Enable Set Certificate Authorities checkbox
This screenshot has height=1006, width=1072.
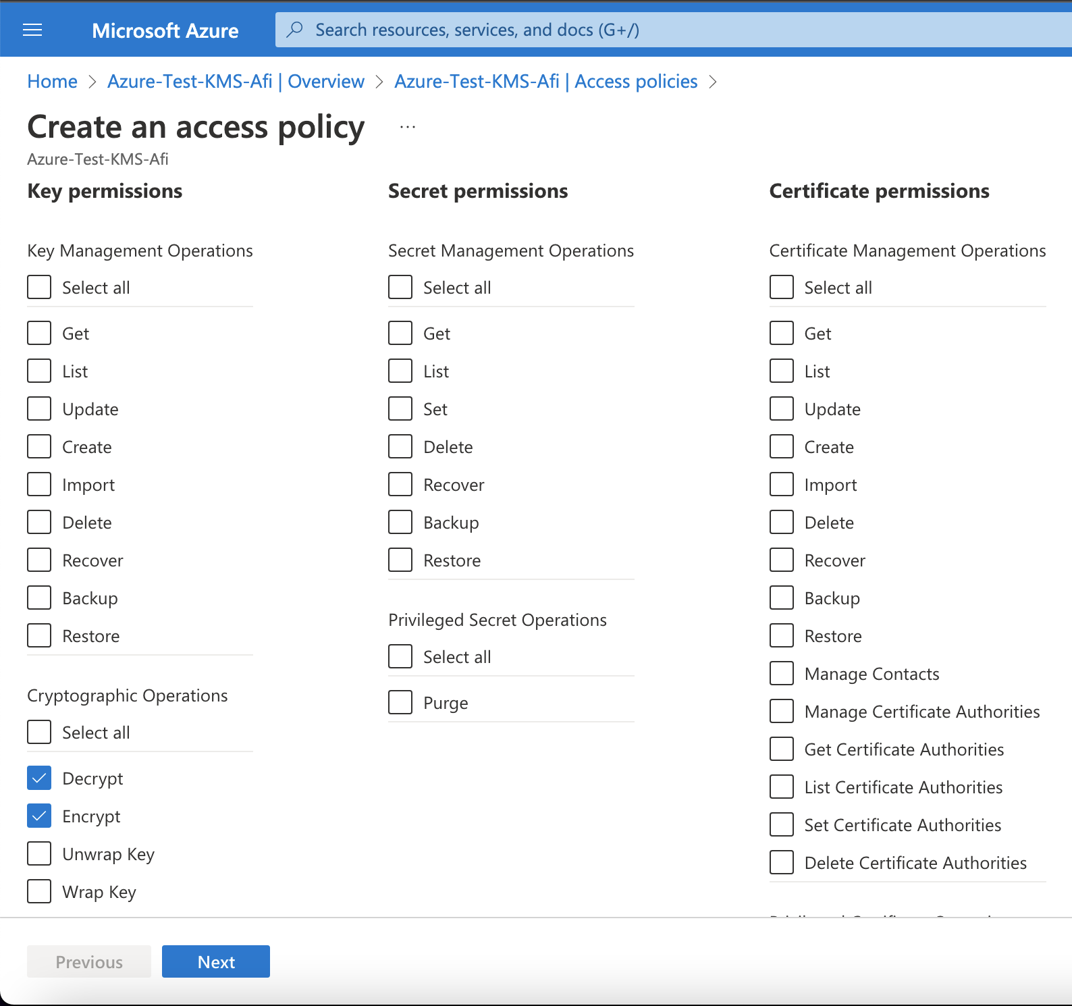(x=782, y=824)
